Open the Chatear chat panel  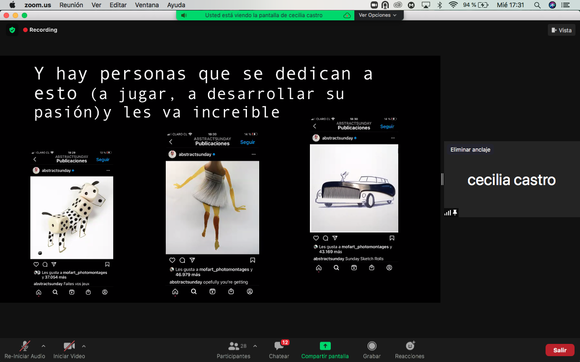click(x=279, y=349)
